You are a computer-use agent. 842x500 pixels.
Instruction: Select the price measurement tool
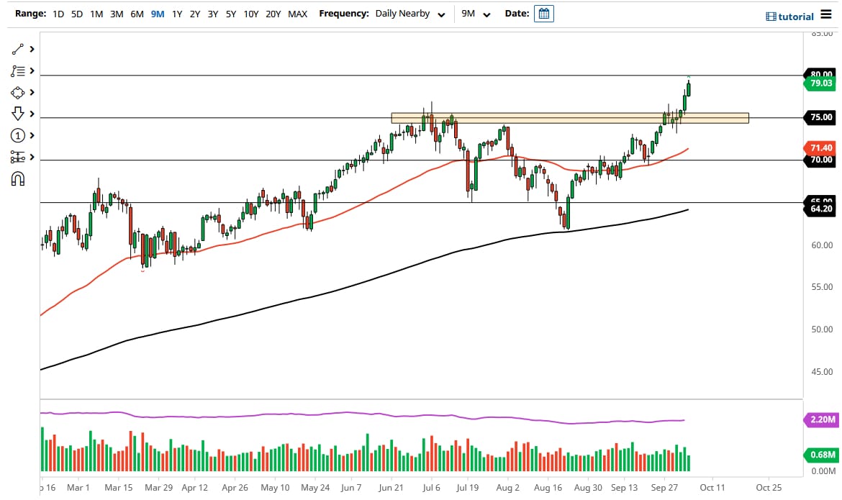tap(18, 157)
